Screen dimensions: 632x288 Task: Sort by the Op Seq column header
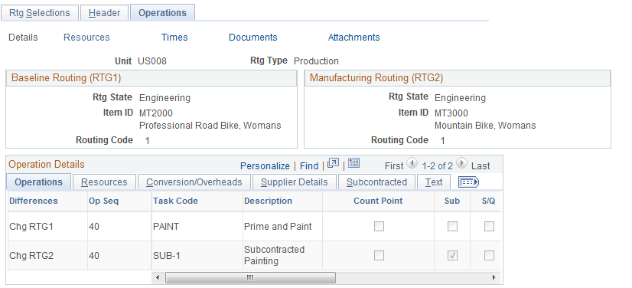(x=103, y=201)
